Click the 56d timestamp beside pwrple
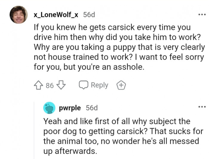Image resolution: width=209 pixels, height=159 pixels. click(92, 108)
